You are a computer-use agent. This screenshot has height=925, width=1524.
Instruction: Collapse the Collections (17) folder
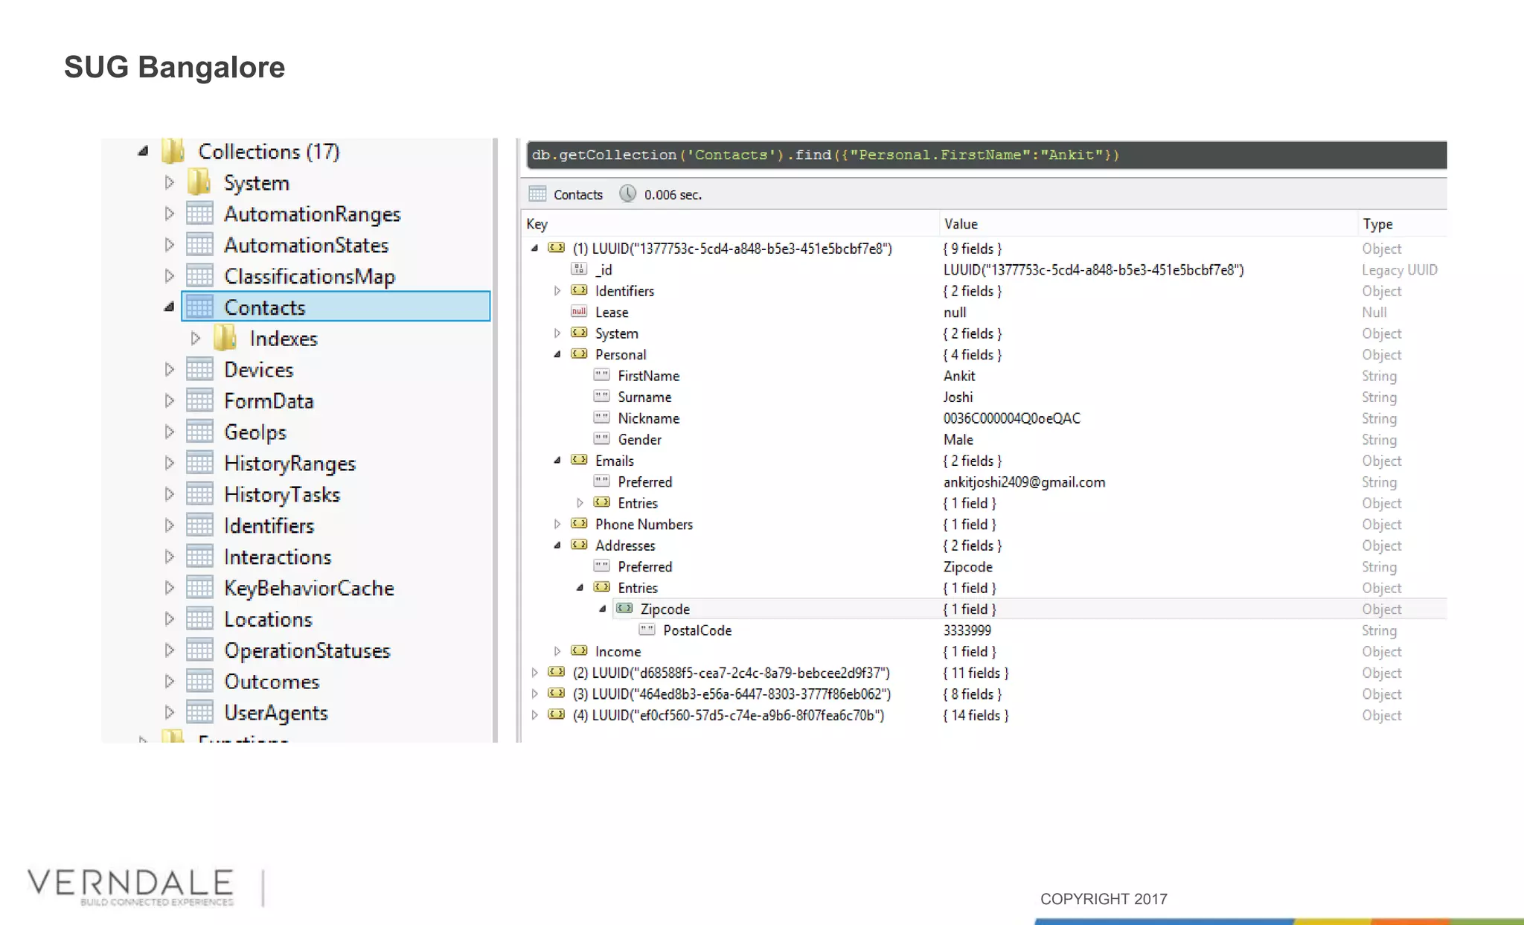[143, 152]
